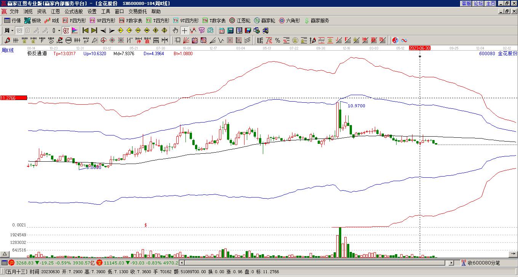Click the 周K线 chart label

point(8,50)
